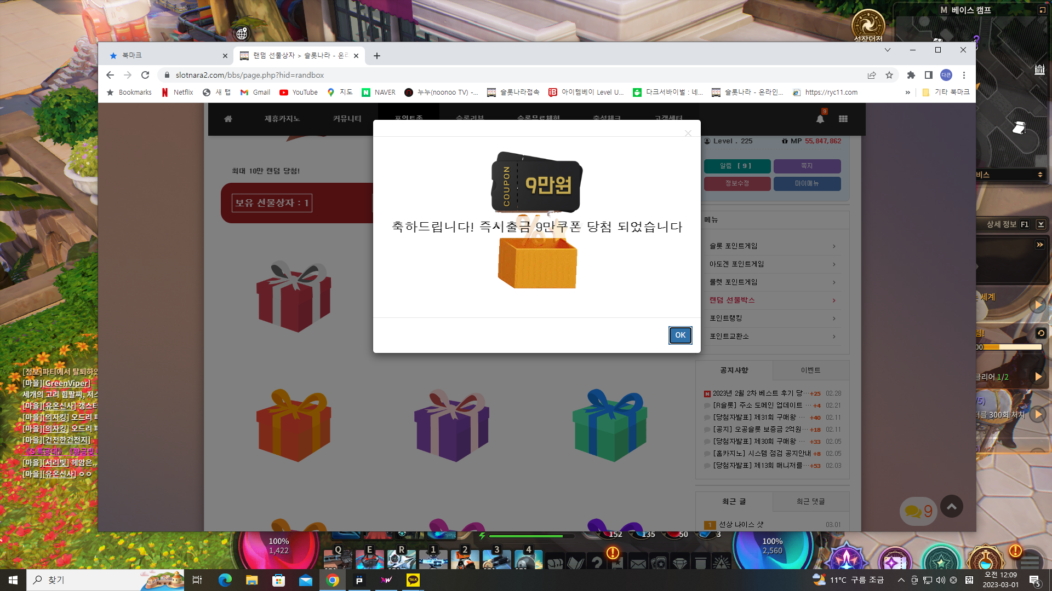The image size is (1052, 591).
Task: Pick the green gift box
Action: (x=610, y=425)
